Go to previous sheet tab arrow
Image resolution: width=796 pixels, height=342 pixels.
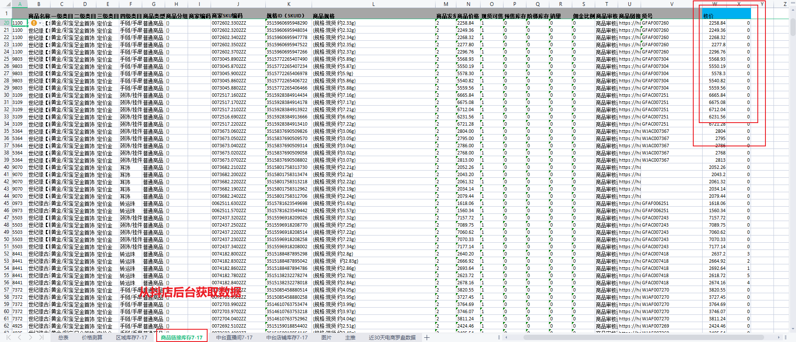point(20,338)
